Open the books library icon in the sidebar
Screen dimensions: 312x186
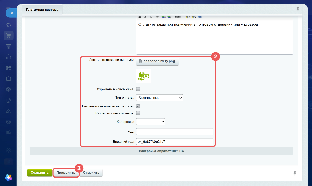(x=8, y=133)
